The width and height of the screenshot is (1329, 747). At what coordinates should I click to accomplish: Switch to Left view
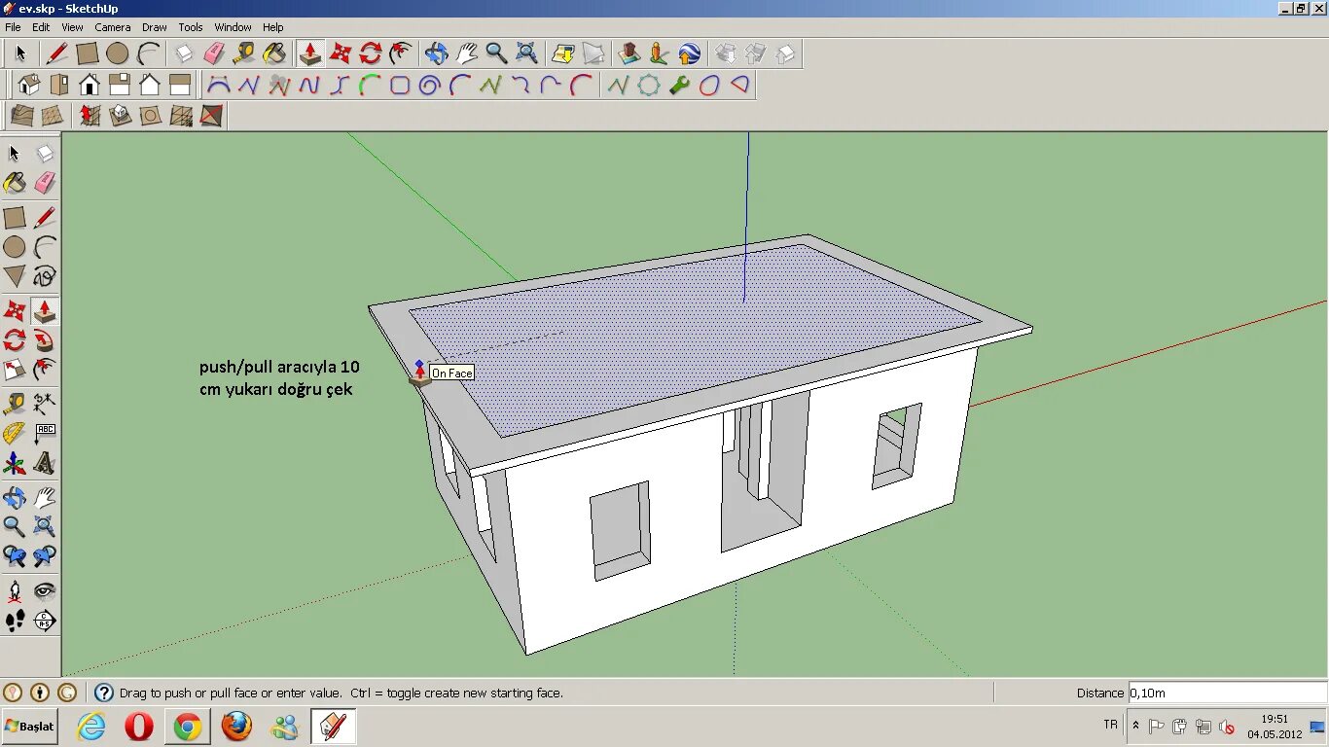point(180,85)
